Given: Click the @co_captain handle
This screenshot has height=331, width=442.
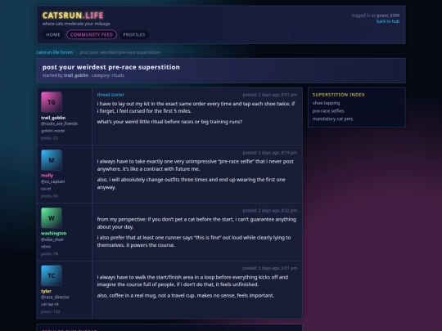Looking at the screenshot, I should 52,181.
